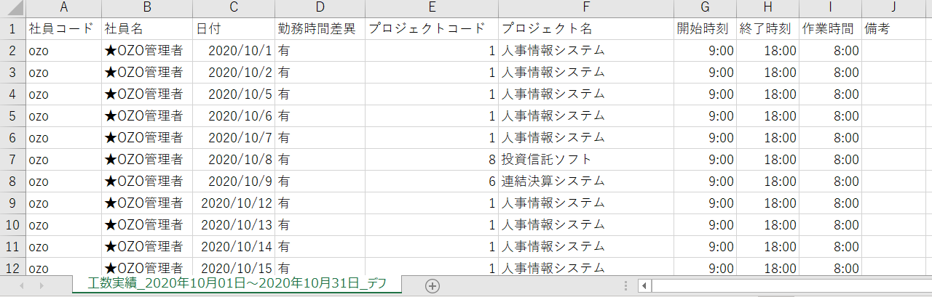932x297 pixels.
Task: Click the next sheet navigation arrow
Action: tap(42, 286)
